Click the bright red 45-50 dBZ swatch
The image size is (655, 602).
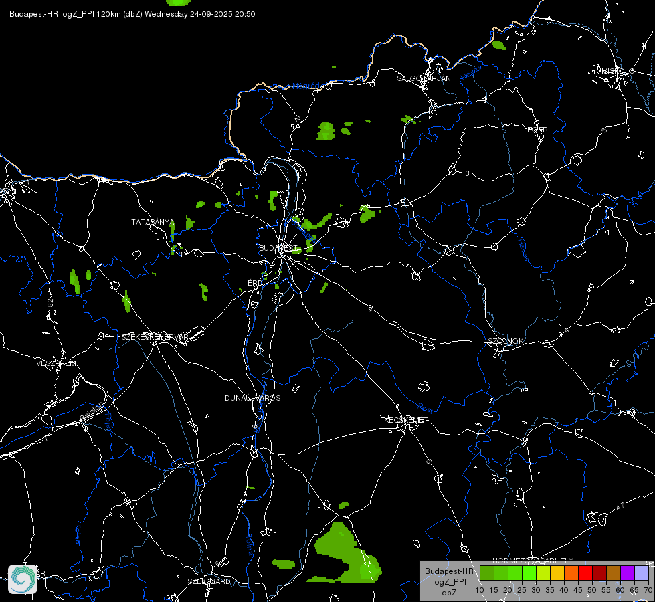coord(585,573)
